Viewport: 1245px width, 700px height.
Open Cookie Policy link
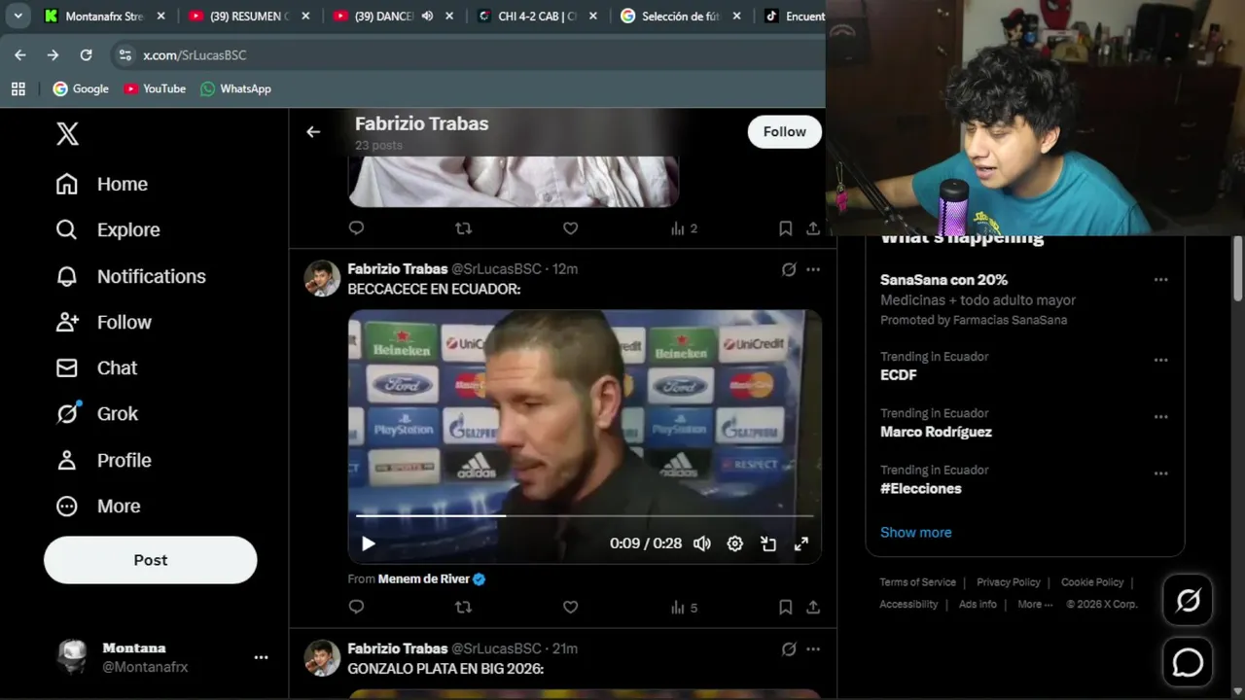click(1092, 582)
